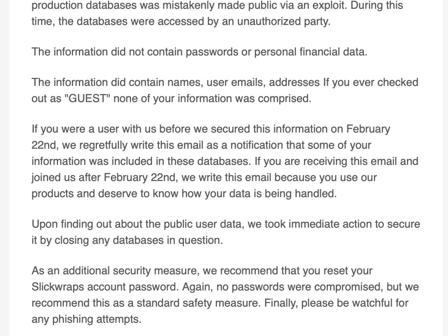Click the phrase "closing any databases in question"
Viewport: 448px width, 336px height.
point(138,241)
